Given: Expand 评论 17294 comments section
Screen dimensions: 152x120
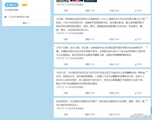Looking at the screenshot, I should pos(114,39).
